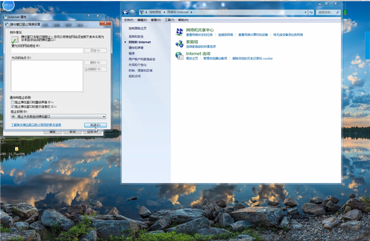
Task: Open 程序 in sidebar
Action: pos(131,53)
